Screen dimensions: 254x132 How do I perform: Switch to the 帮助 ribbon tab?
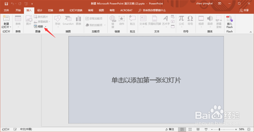(112, 10)
